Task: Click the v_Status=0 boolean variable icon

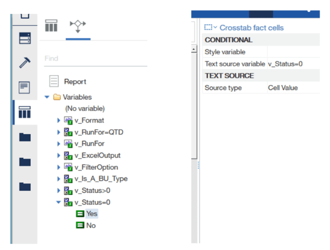Action: point(68,202)
